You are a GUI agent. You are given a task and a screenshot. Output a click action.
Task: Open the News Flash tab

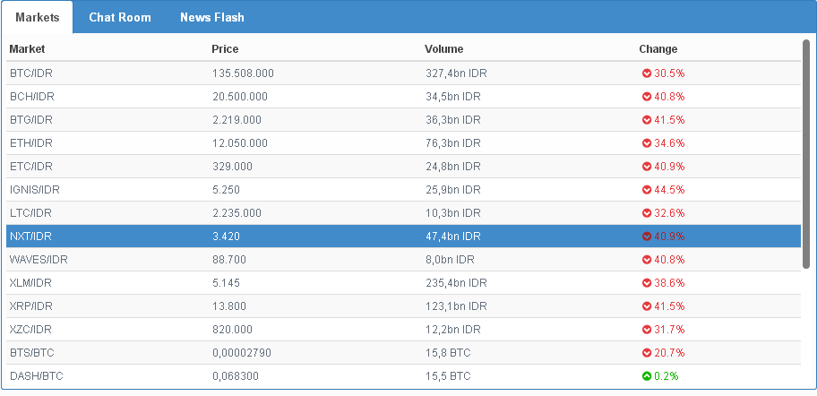point(211,18)
